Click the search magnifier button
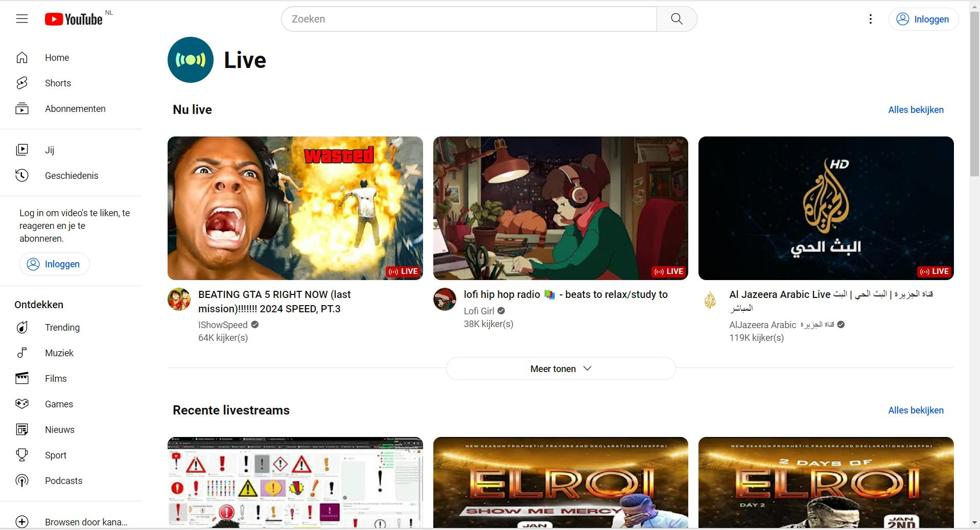Image resolution: width=980 pixels, height=530 pixels. tap(676, 19)
